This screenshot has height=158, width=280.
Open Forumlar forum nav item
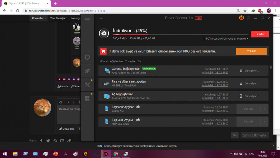pos(38,18)
